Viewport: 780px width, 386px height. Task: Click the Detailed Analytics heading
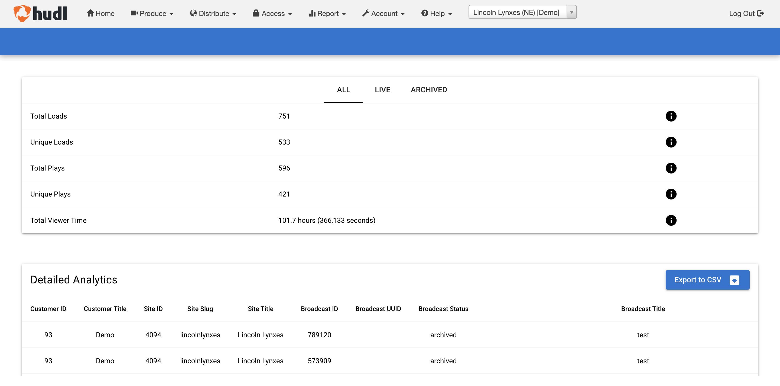click(74, 279)
